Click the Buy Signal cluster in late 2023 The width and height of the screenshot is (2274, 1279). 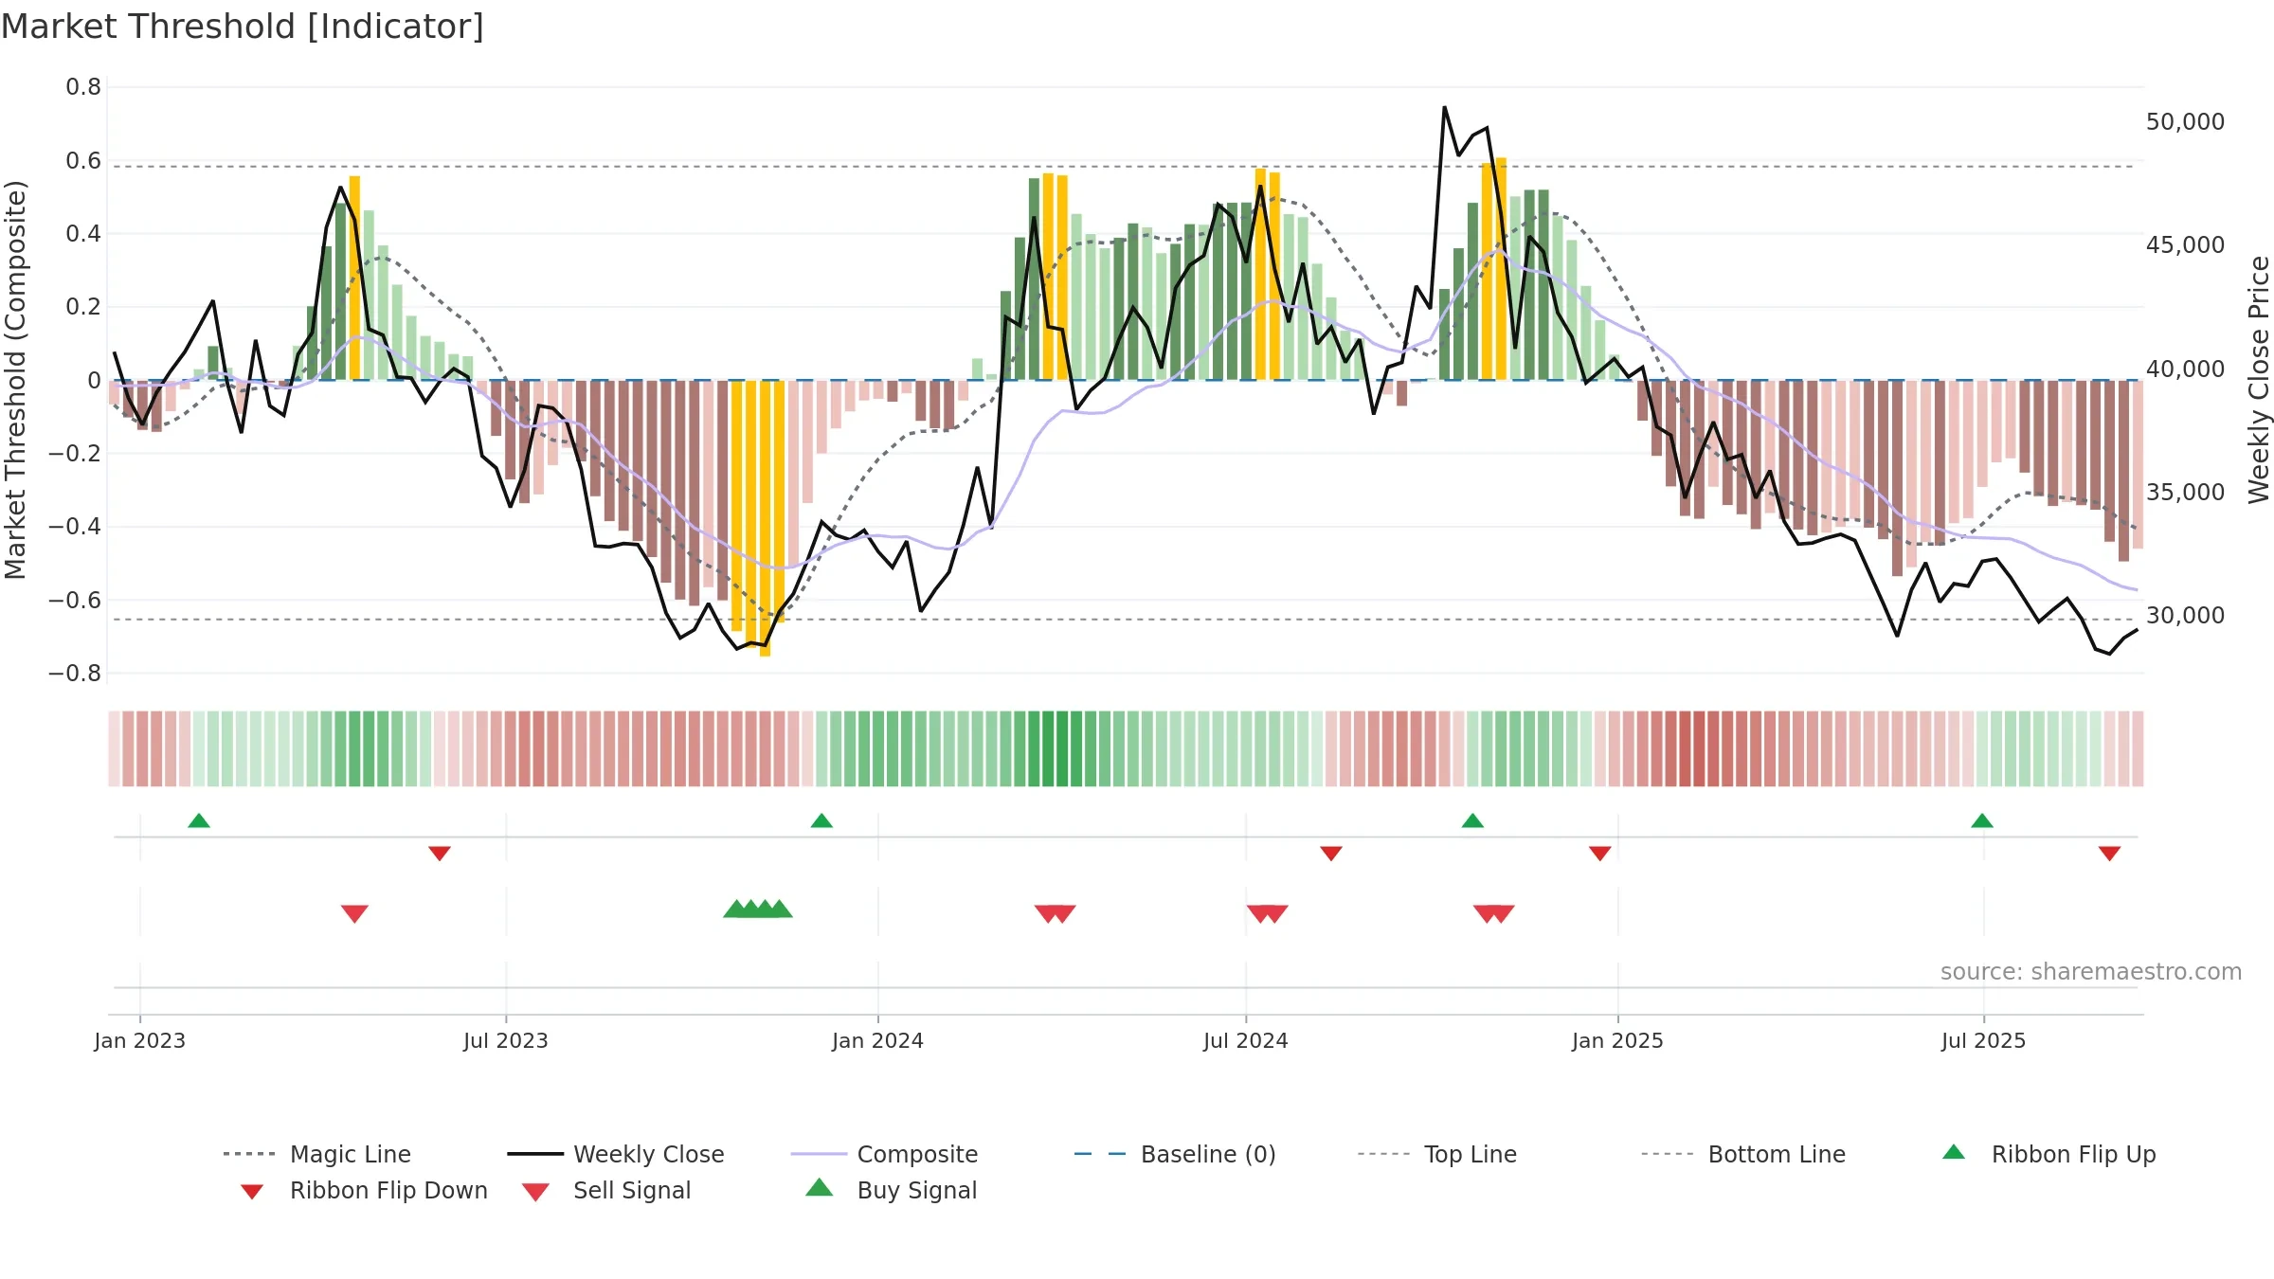[758, 909]
